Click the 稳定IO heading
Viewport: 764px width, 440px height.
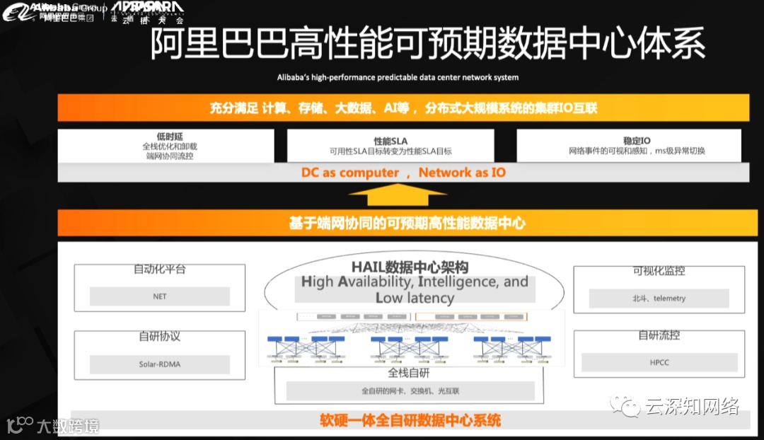637,140
